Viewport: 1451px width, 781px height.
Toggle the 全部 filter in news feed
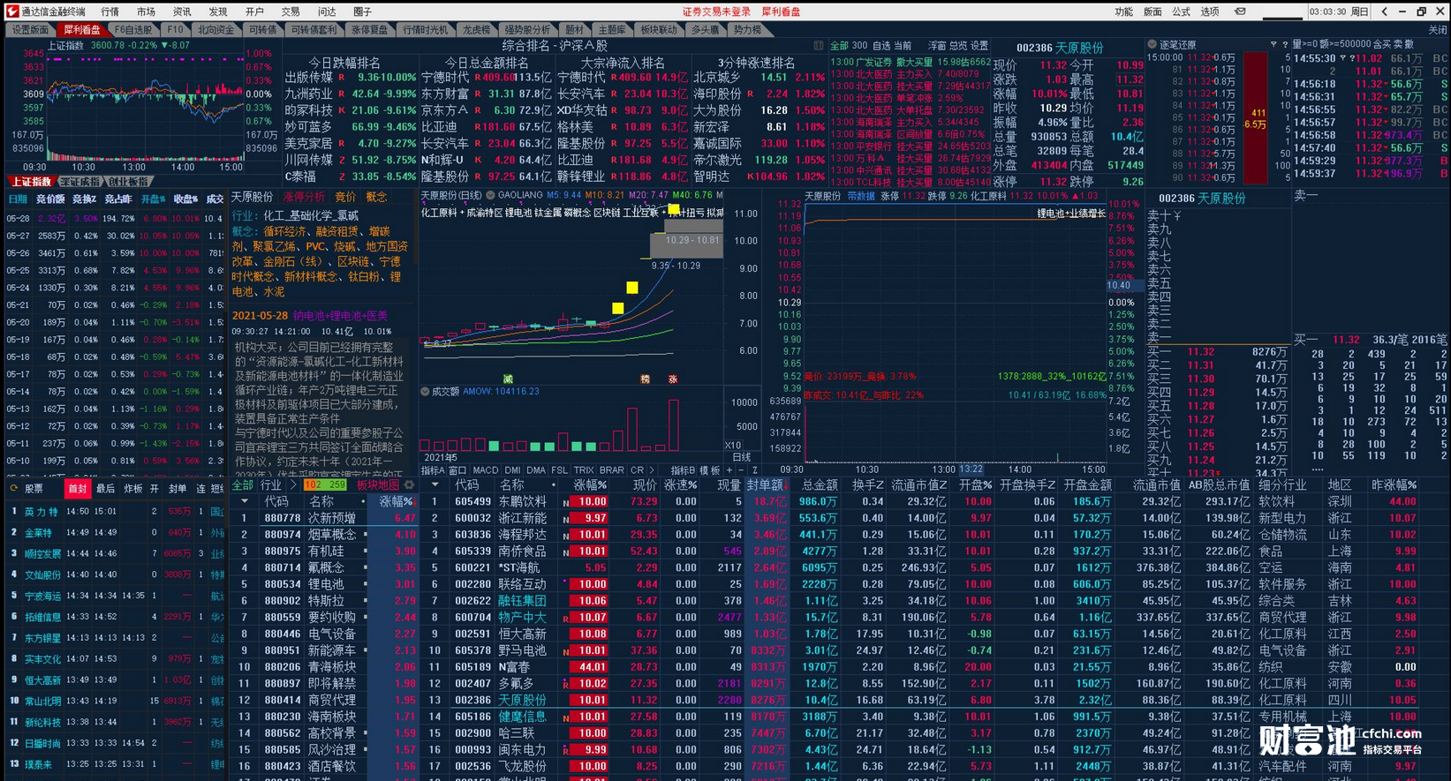[839, 46]
